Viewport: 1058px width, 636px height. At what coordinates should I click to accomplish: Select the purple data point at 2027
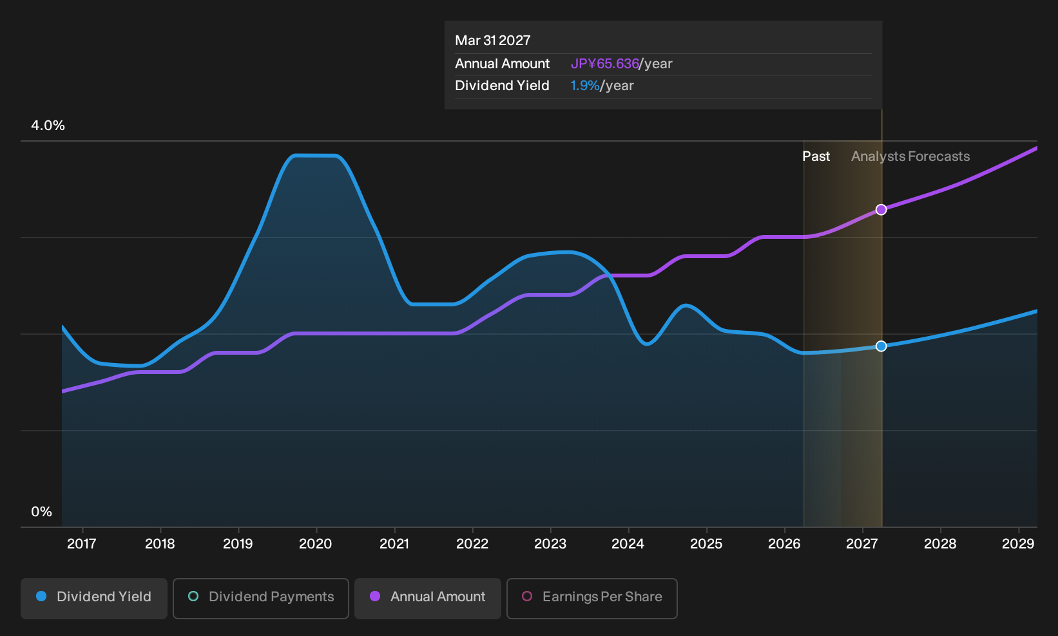point(881,210)
